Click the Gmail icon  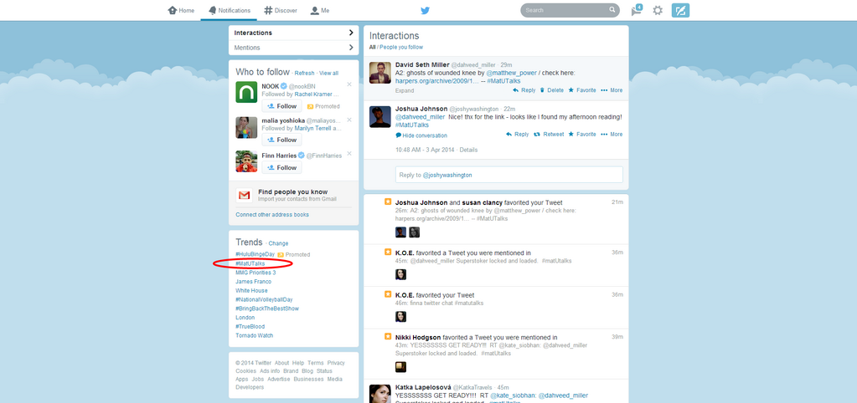tap(245, 195)
